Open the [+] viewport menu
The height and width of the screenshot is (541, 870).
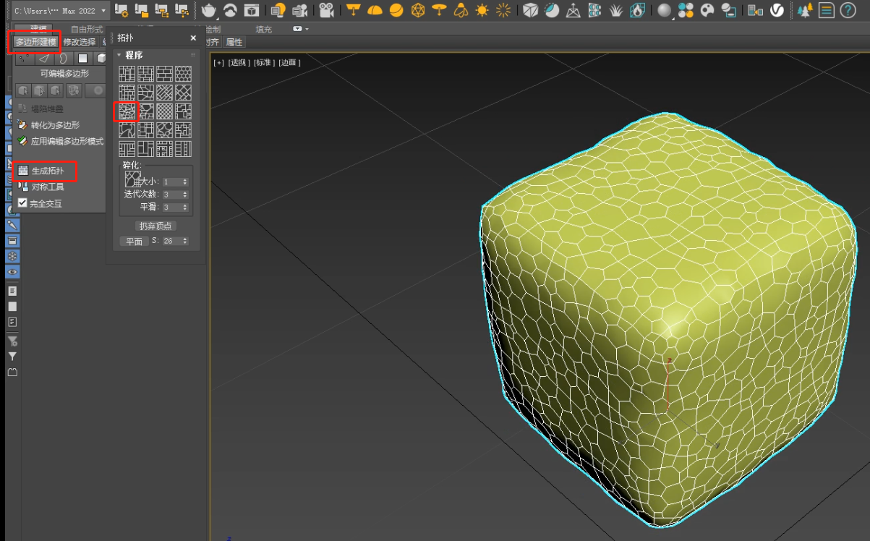point(218,62)
